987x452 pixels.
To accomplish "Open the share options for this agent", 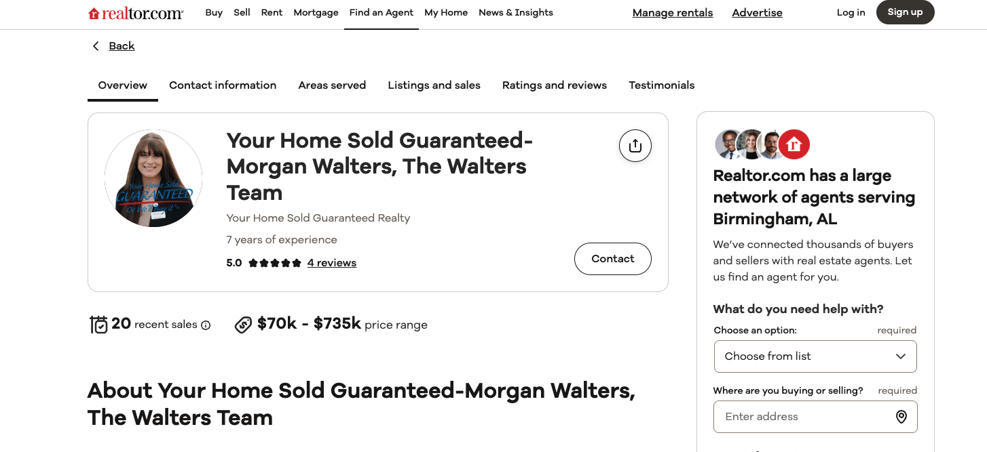I will pos(635,145).
